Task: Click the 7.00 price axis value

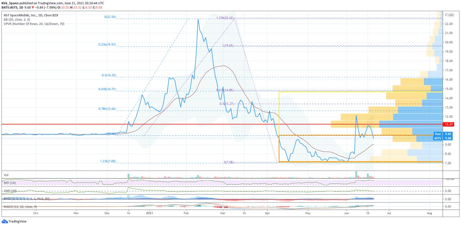Action: [x=449, y=163]
